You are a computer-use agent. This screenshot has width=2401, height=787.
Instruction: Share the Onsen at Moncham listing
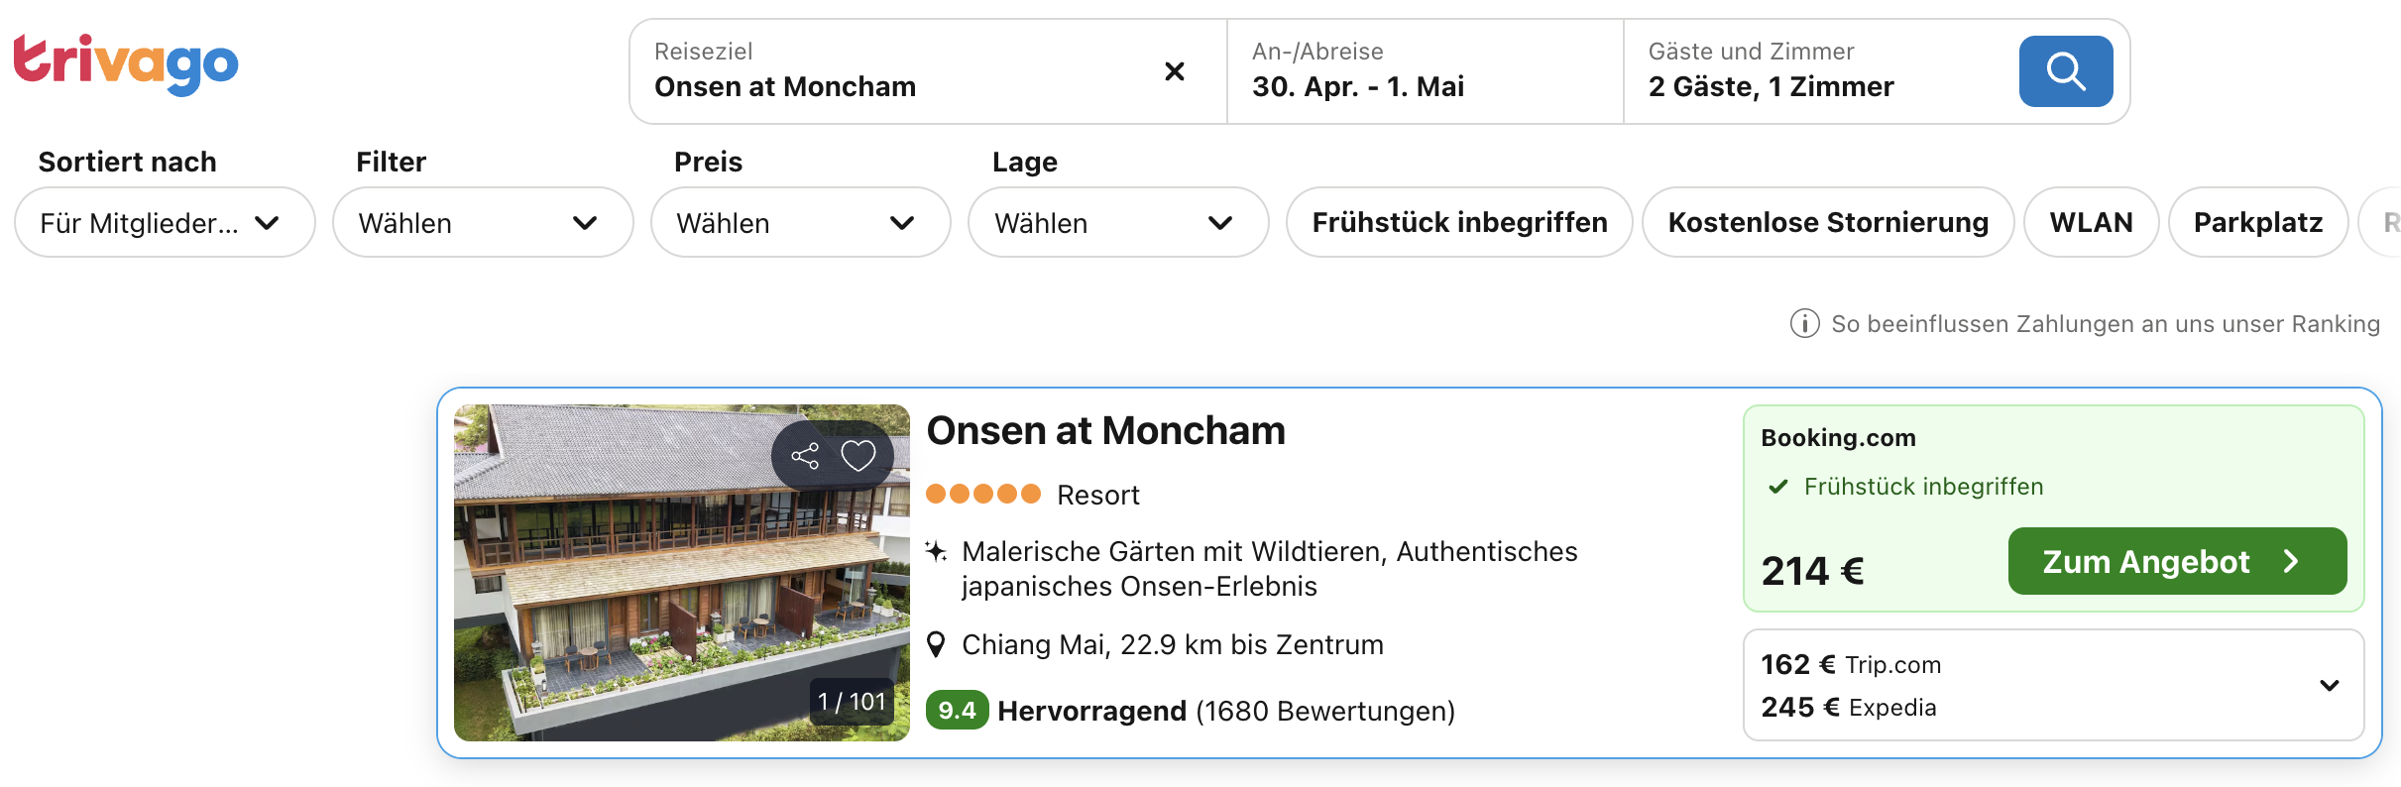[x=805, y=456]
